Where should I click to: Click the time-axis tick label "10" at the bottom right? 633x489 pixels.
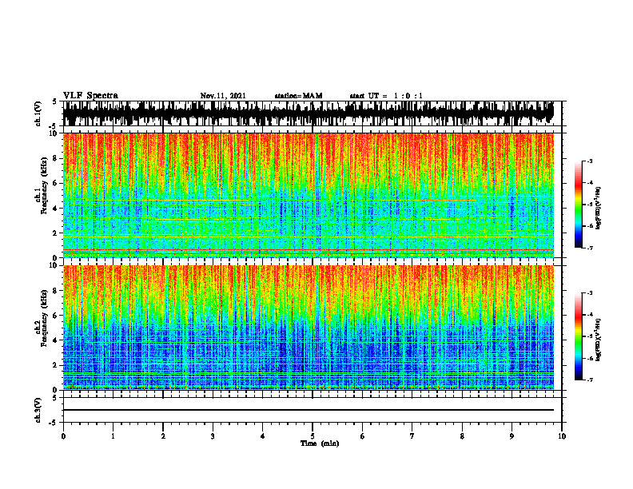(x=562, y=436)
